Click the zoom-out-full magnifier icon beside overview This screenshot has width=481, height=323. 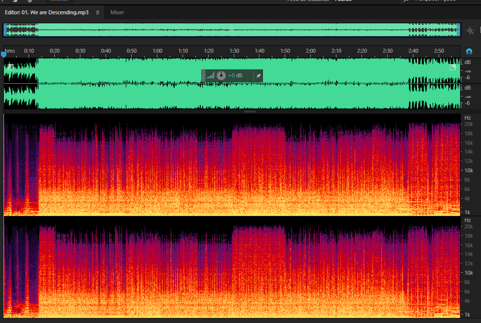470,31
